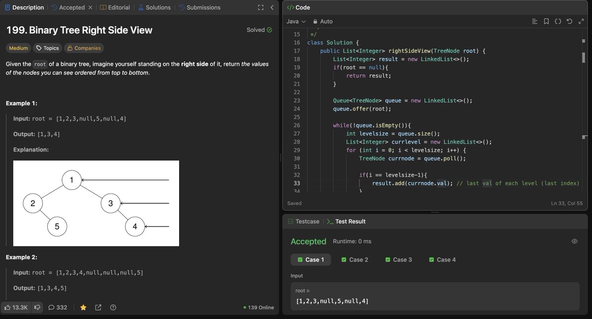This screenshot has width=592, height=319.
Task: Click the Code panel title
Action: tap(298, 7)
